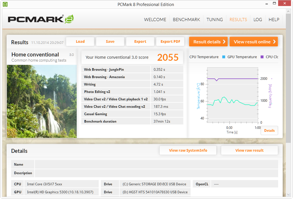The width and height of the screenshot is (293, 199).
Task: Click the Benchmark duration row
Action: tap(132, 121)
